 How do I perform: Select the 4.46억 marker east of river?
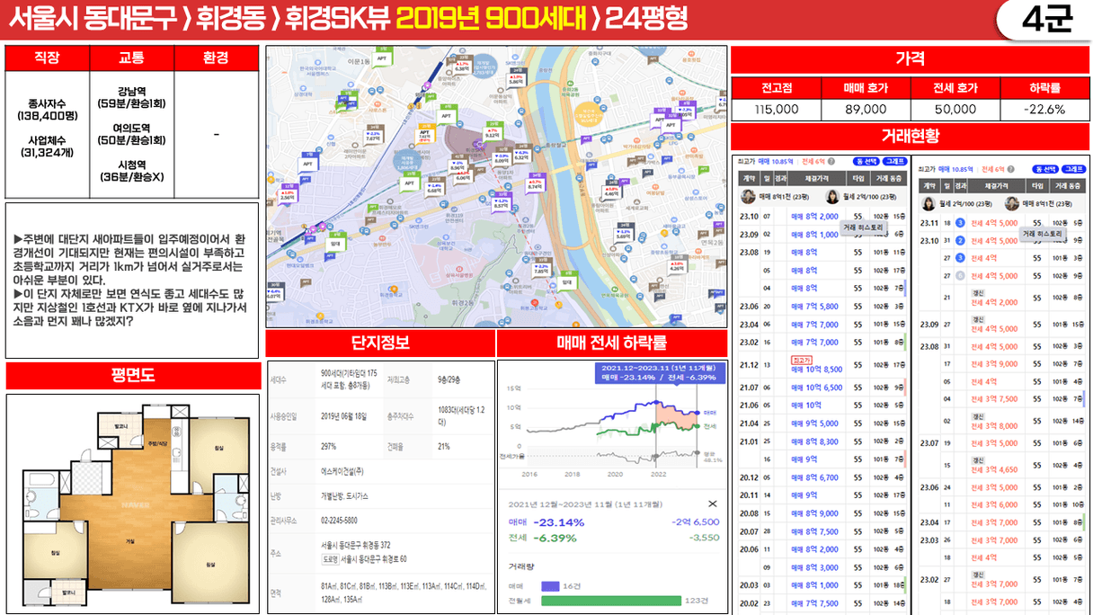[612, 191]
